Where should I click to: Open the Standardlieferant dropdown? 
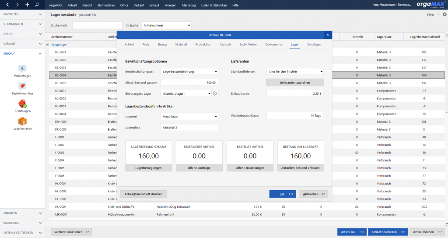pyautogui.click(x=295, y=71)
